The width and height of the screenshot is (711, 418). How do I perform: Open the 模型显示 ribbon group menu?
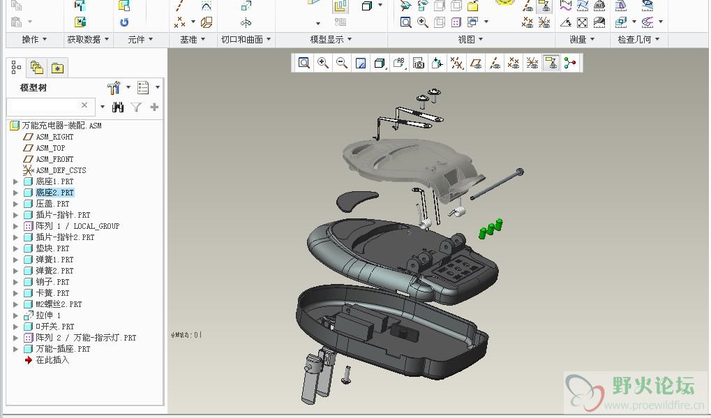pos(331,40)
